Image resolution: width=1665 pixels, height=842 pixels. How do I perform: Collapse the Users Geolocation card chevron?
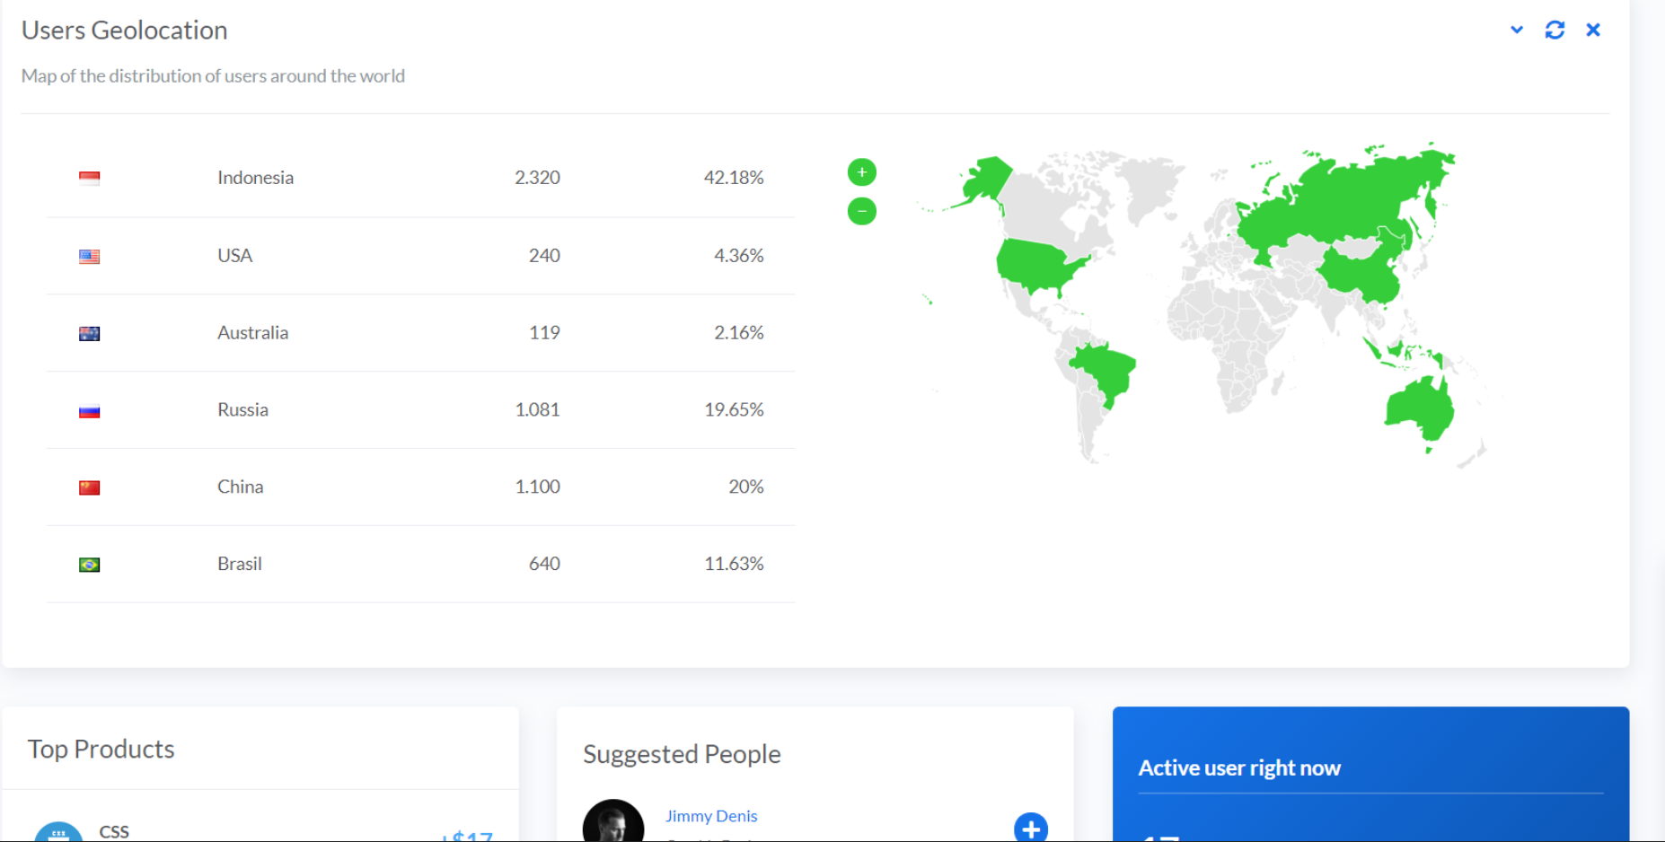click(x=1517, y=30)
